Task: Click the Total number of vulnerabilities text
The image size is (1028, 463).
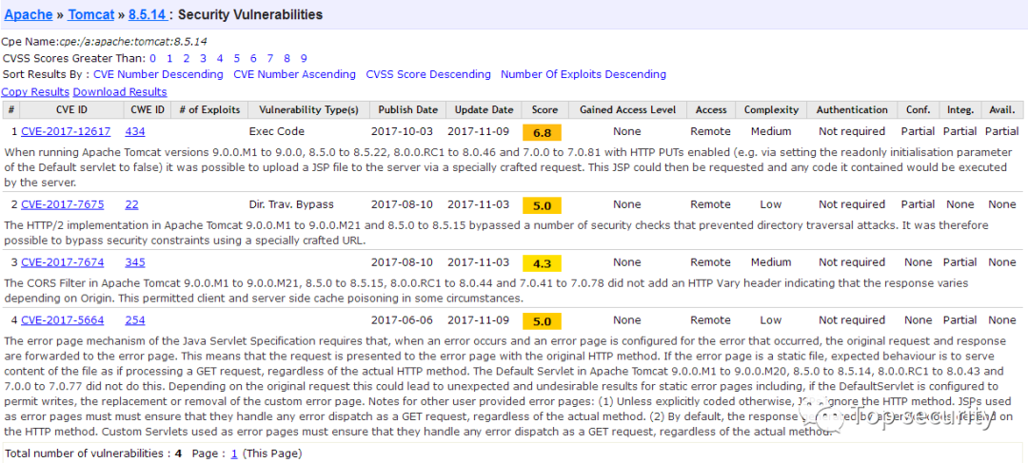Action: [x=93, y=453]
